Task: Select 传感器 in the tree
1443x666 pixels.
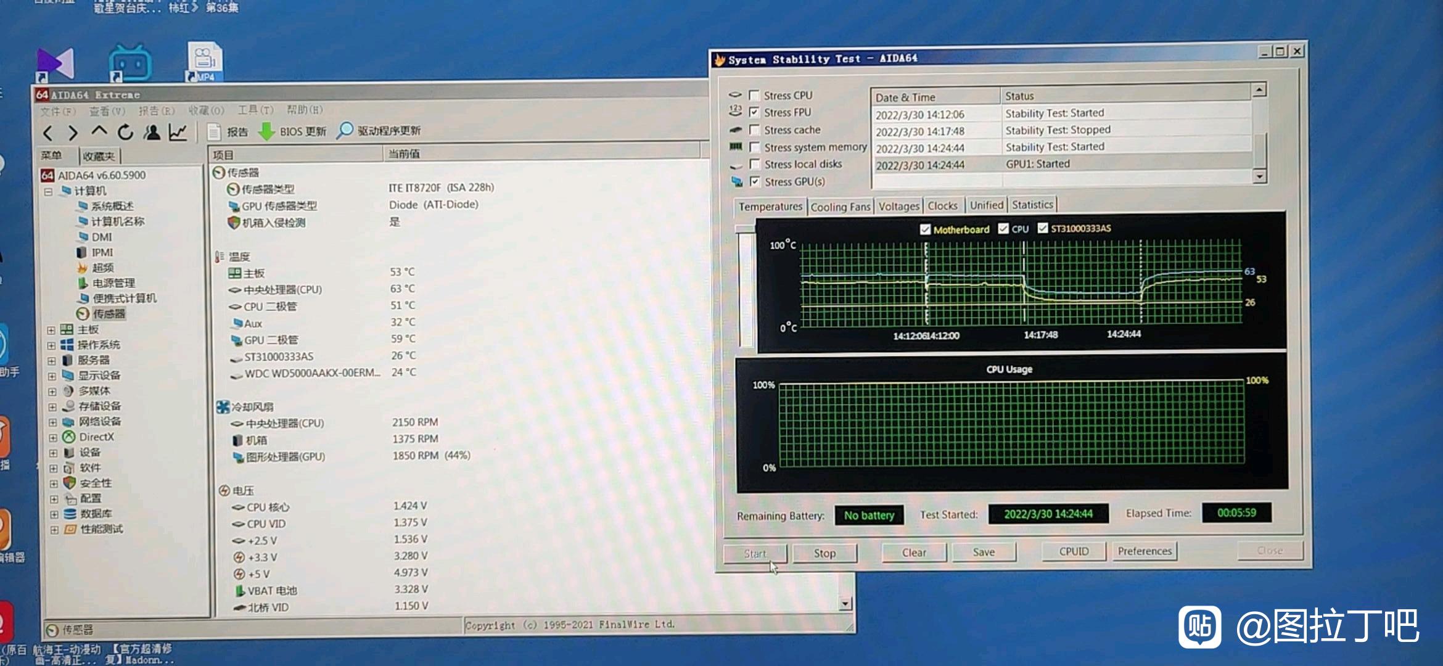Action: pyautogui.click(x=101, y=314)
